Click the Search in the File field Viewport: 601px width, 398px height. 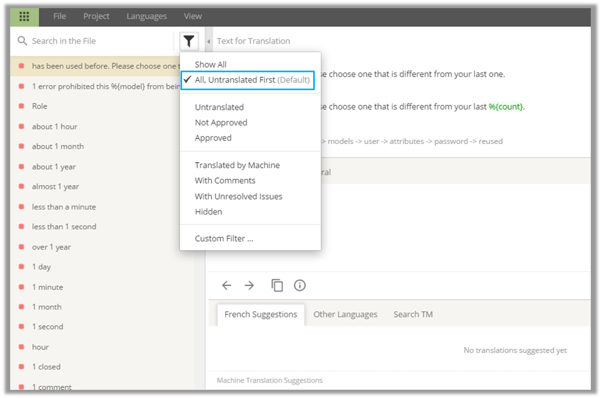pyautogui.click(x=82, y=41)
